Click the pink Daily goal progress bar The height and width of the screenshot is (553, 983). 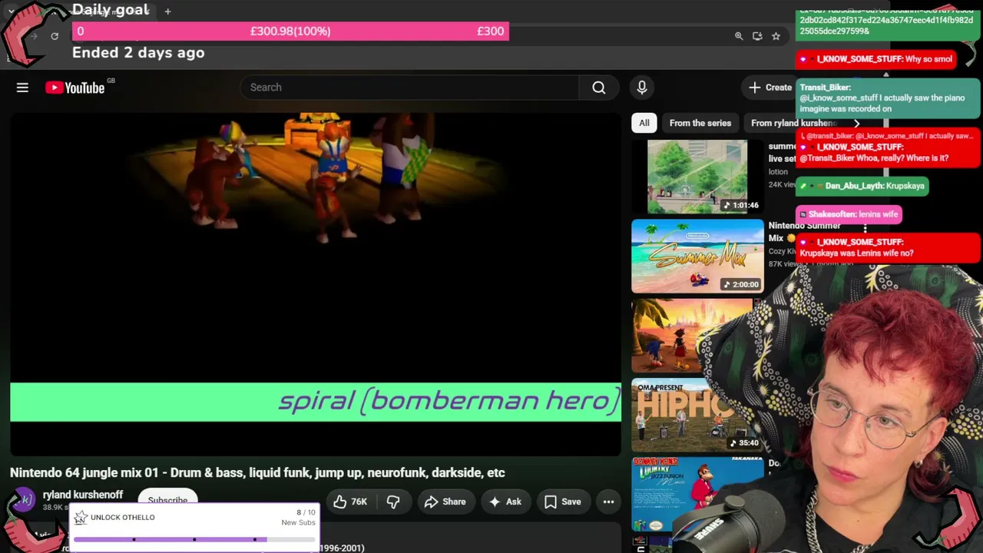click(x=290, y=31)
